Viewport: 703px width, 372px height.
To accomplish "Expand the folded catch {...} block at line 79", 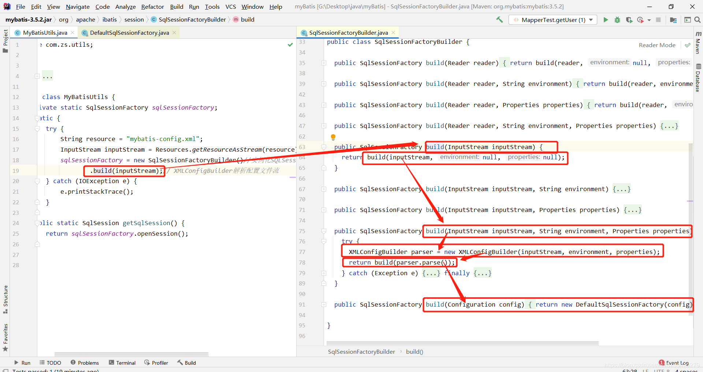I will [431, 273].
